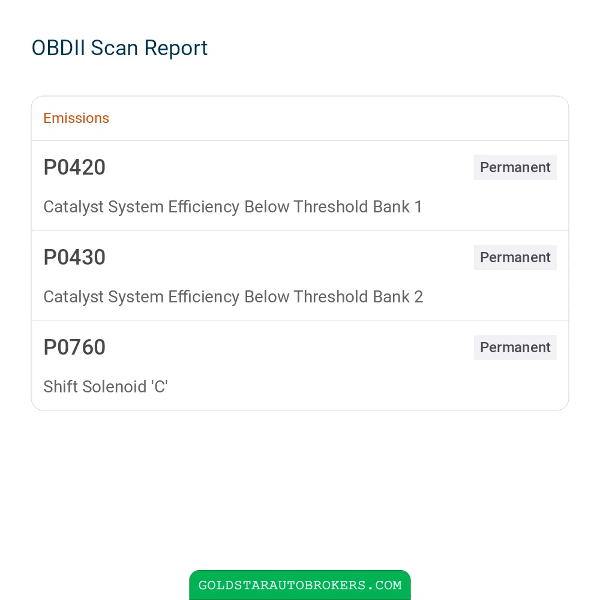Click the Permanent badge beside P0760
This screenshot has width=600, height=600.
515,347
